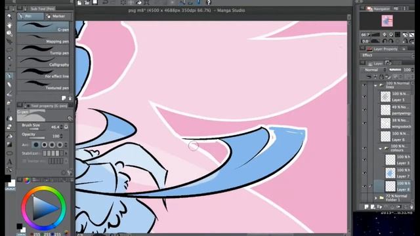
Task: Select the Pencil tool in the left toolbar
Action: click(x=9, y=85)
